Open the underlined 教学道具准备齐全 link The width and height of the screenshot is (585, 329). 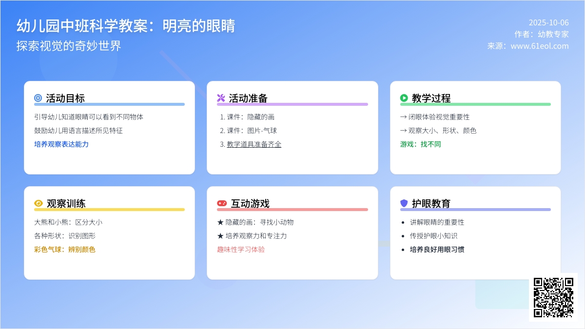[254, 144]
